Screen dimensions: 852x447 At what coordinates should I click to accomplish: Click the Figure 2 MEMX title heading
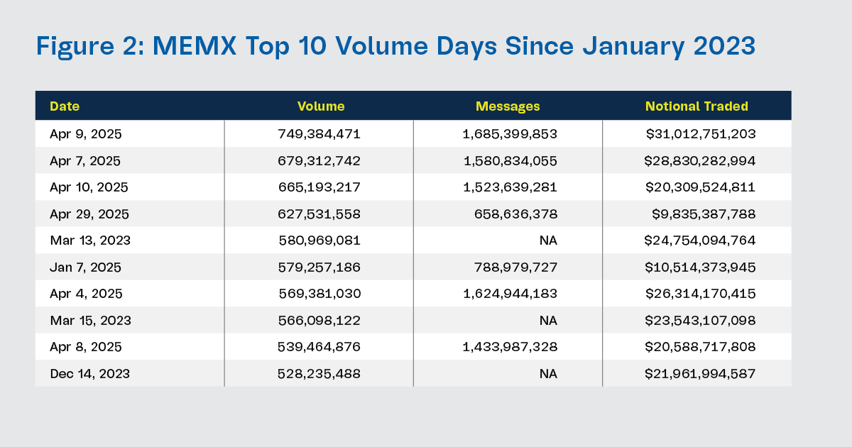(395, 47)
